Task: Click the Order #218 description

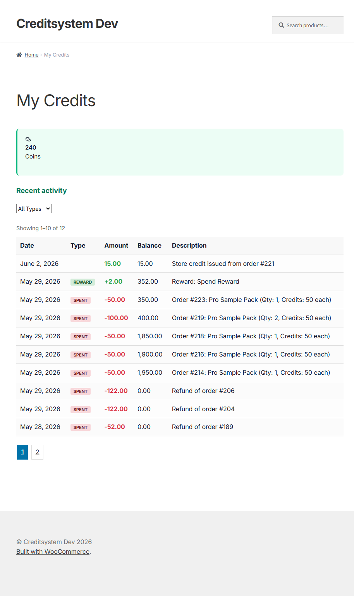Action: (251, 336)
